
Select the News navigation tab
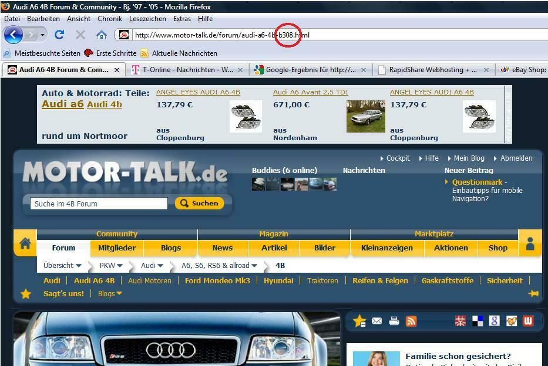click(x=223, y=248)
